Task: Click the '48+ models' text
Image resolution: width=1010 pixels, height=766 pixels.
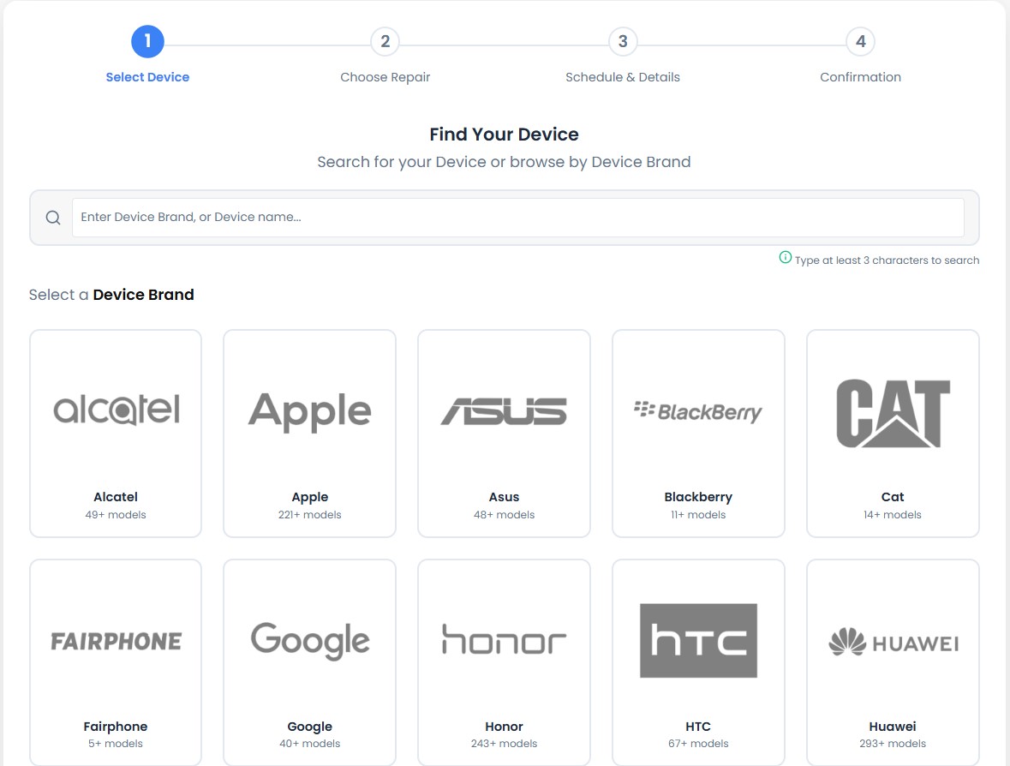Action: tap(504, 515)
